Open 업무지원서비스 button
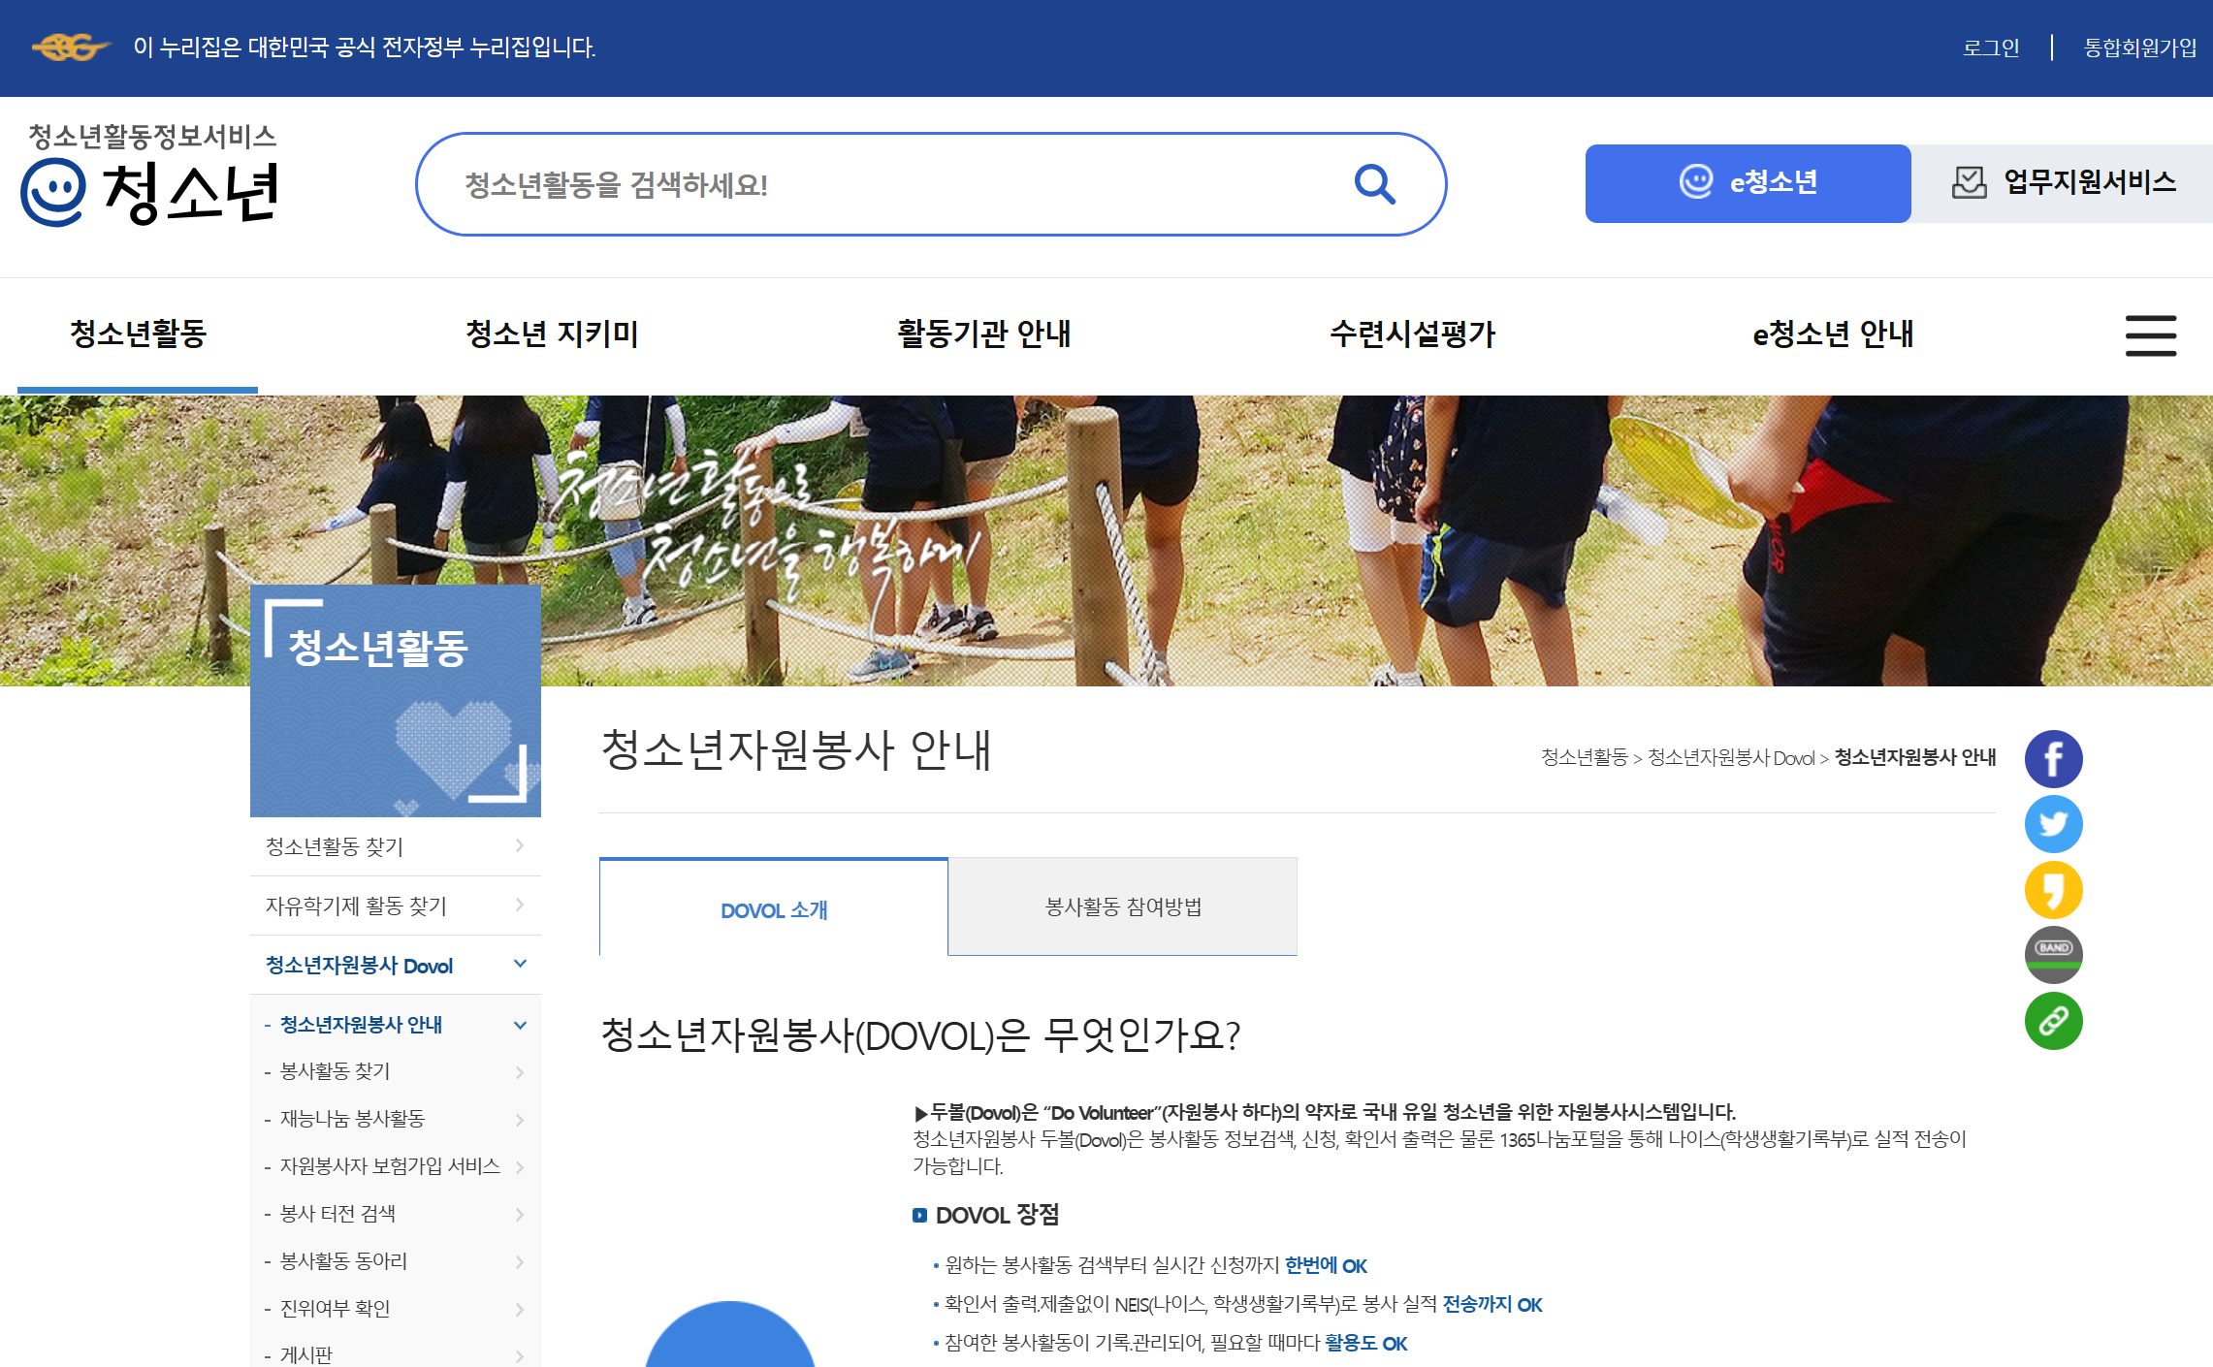Image resolution: width=2213 pixels, height=1367 pixels. tap(2062, 183)
